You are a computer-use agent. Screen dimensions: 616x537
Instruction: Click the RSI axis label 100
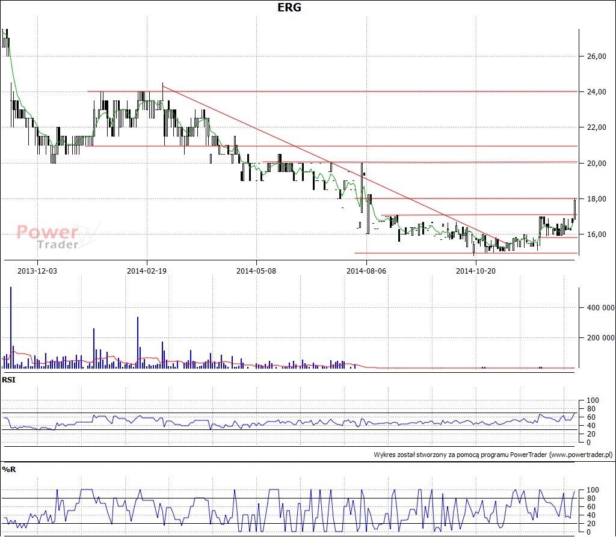point(593,400)
